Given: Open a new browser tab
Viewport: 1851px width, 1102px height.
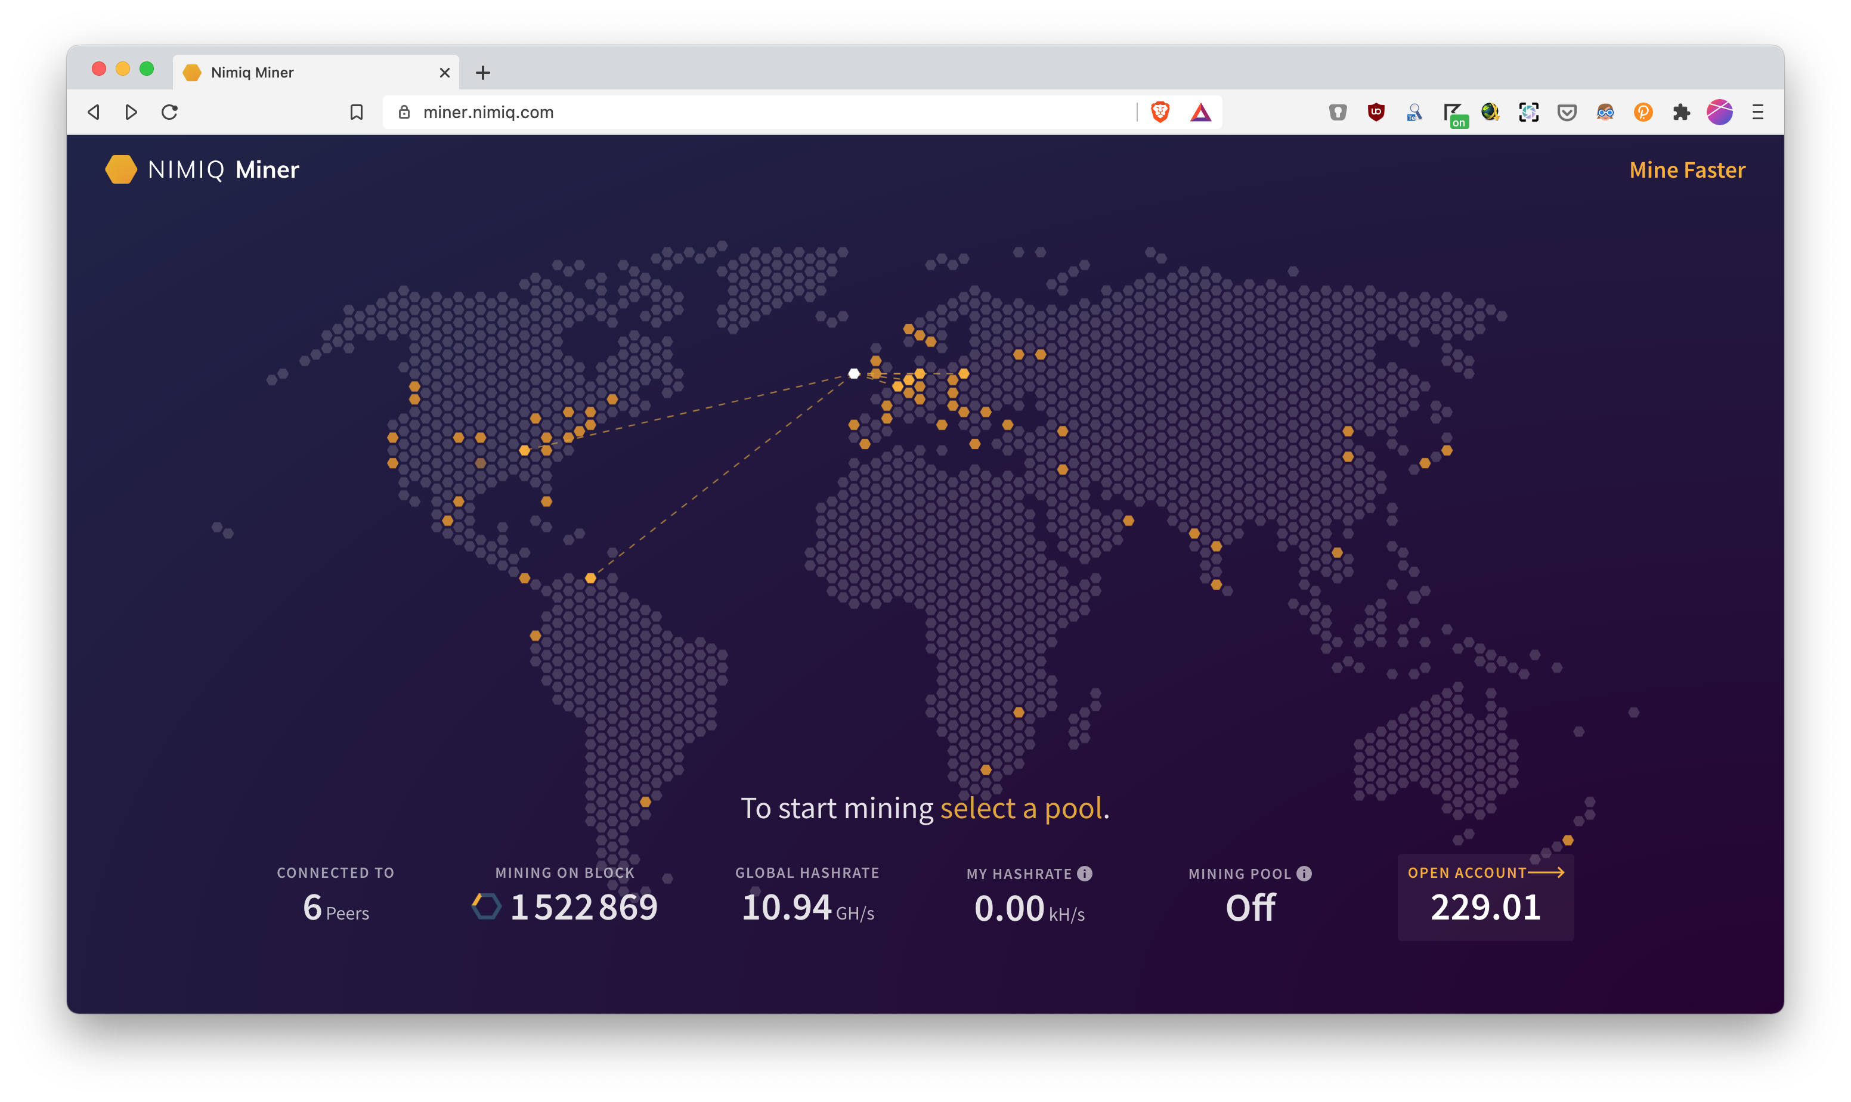Looking at the screenshot, I should point(482,73).
